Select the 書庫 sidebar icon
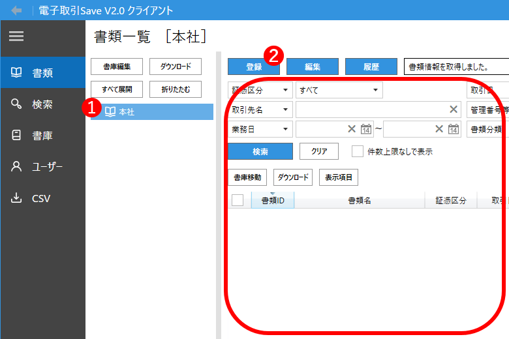Viewport: 509px width, 339px height. 17,136
